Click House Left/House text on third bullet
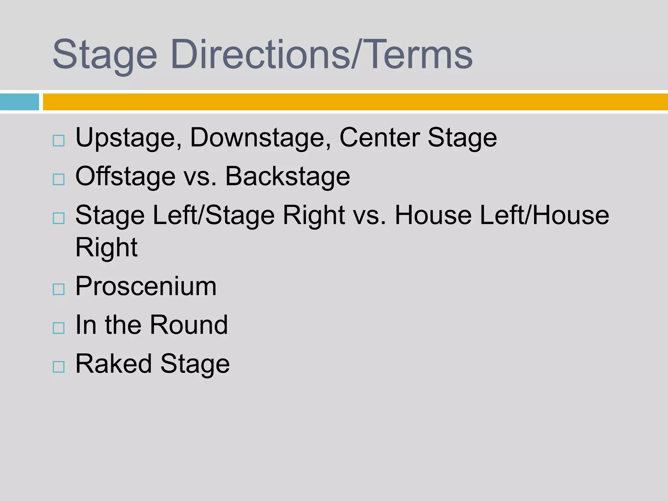The image size is (668, 501). point(502,215)
